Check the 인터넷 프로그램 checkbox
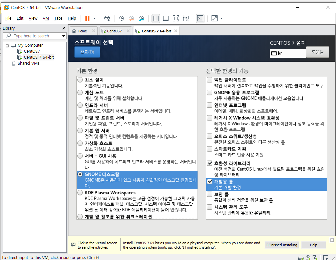 pos(210,105)
